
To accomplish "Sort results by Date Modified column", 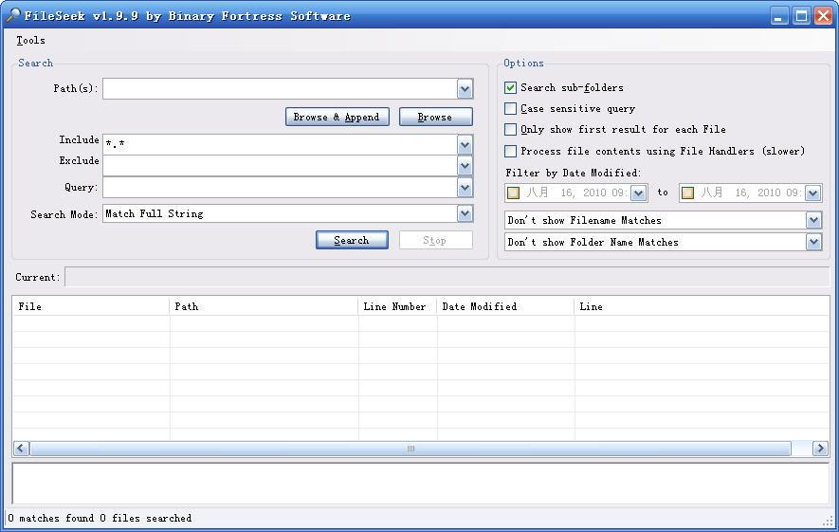I will point(504,306).
